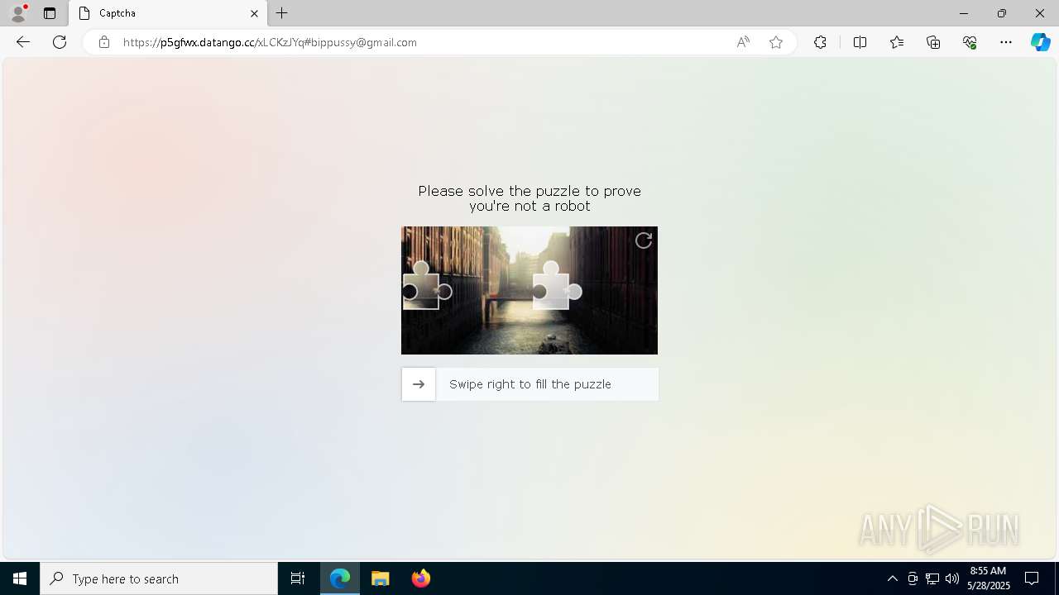The width and height of the screenshot is (1059, 595).
Task: Open the Windows Start menu
Action: click(x=20, y=578)
